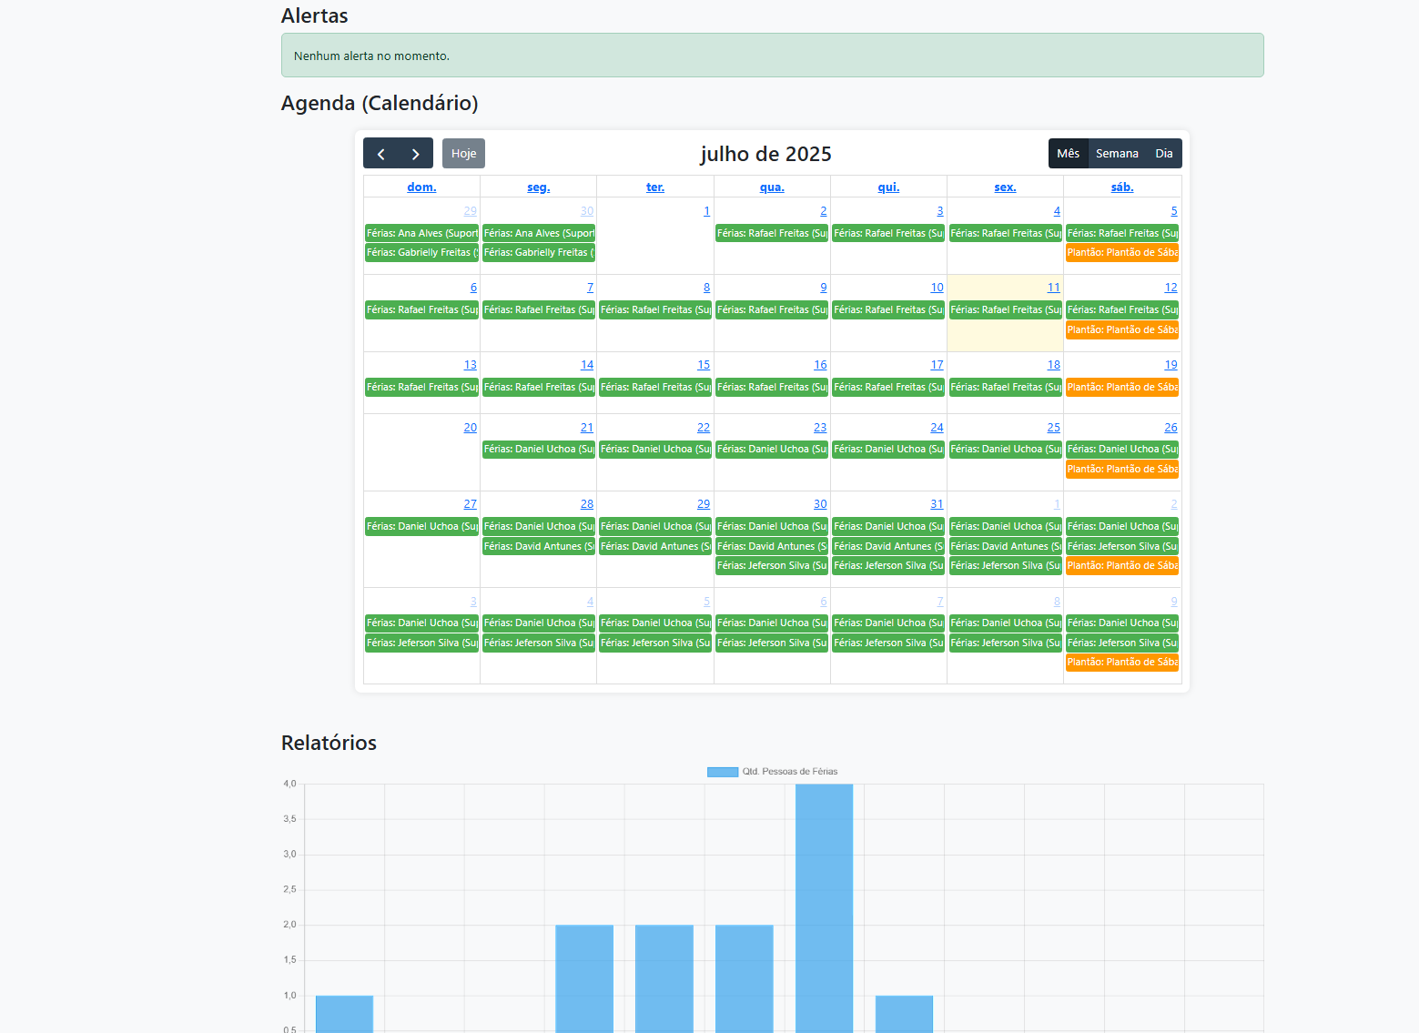1419x1033 pixels.
Task: Open Plantão de Sábado event on day 19
Action: pos(1122,387)
